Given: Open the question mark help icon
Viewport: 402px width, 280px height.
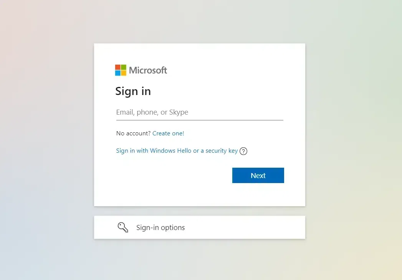Looking at the screenshot, I should click(243, 151).
